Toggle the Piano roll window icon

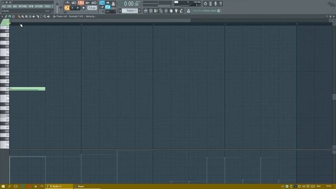[156, 10]
